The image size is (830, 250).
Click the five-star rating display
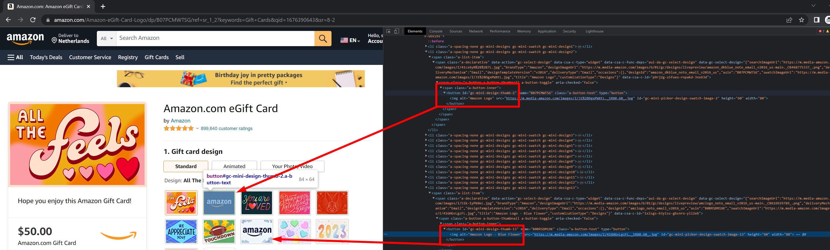[x=178, y=129]
